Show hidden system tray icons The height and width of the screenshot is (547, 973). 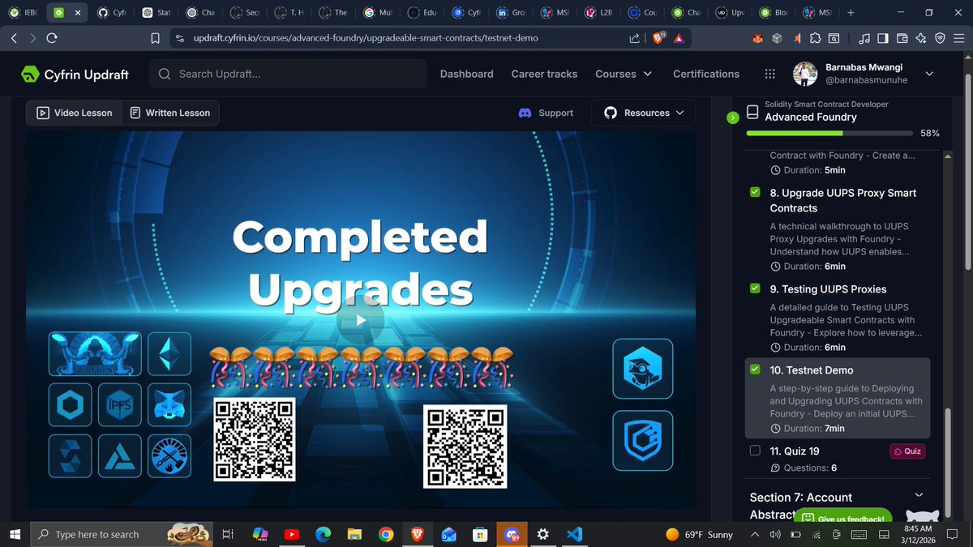coord(755,534)
